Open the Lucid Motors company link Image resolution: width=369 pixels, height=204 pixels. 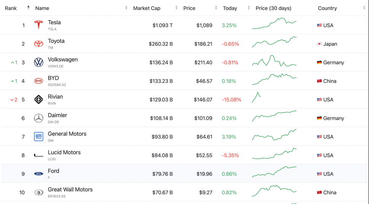(x=64, y=152)
